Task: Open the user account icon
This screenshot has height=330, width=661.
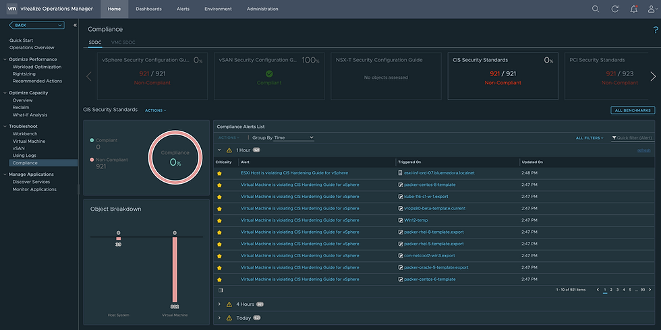Action: pyautogui.click(x=652, y=9)
